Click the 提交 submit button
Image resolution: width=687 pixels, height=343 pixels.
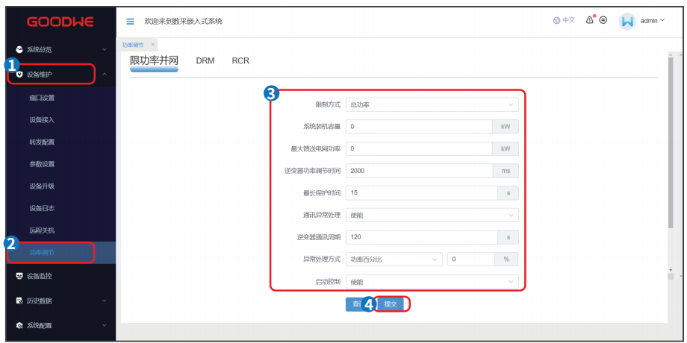coord(391,304)
